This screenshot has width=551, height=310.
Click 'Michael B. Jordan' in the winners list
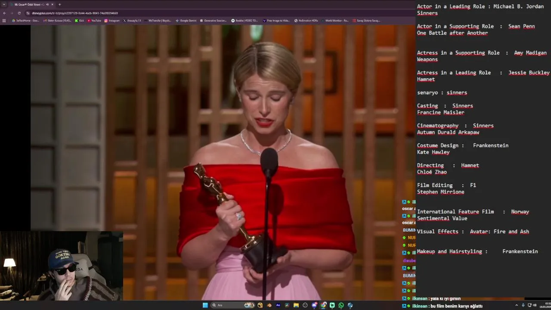click(x=518, y=6)
